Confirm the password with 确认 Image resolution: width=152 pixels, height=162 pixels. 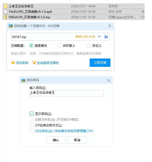pos(56,140)
